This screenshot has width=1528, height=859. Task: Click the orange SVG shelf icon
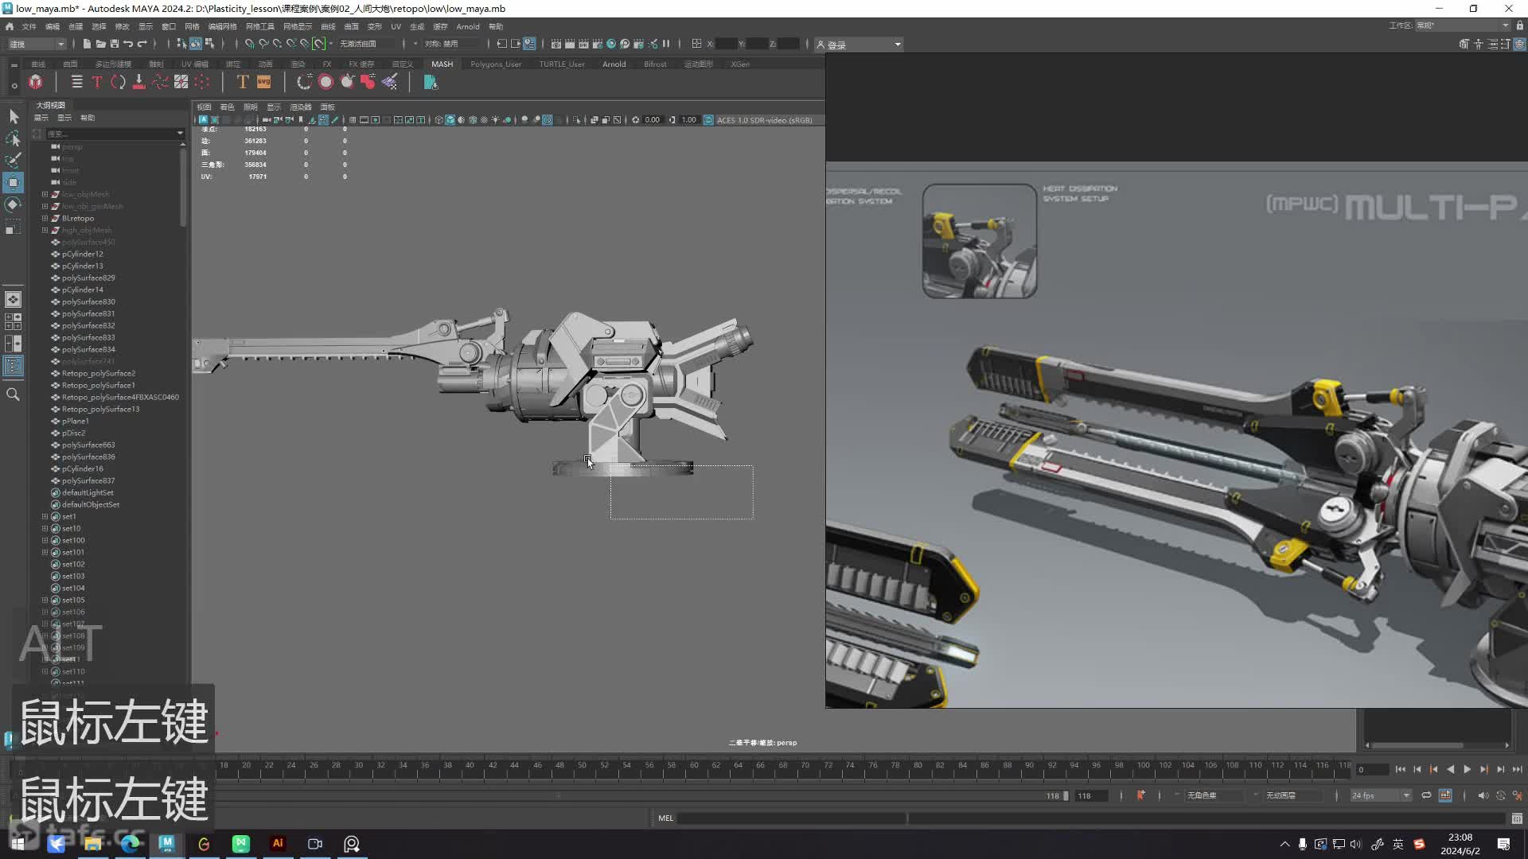pyautogui.click(x=263, y=82)
